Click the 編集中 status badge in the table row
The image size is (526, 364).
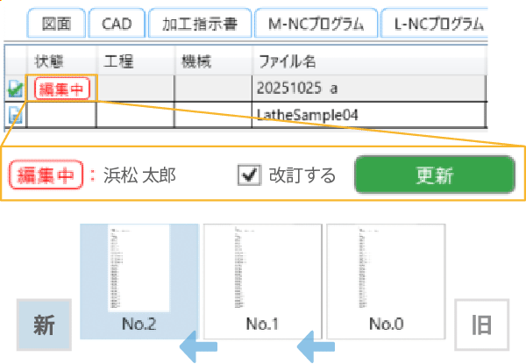[61, 89]
